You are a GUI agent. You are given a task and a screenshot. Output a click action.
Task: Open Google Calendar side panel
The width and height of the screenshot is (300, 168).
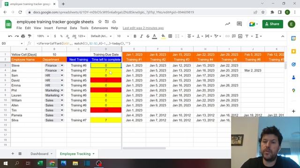pyautogui.click(x=293, y=38)
